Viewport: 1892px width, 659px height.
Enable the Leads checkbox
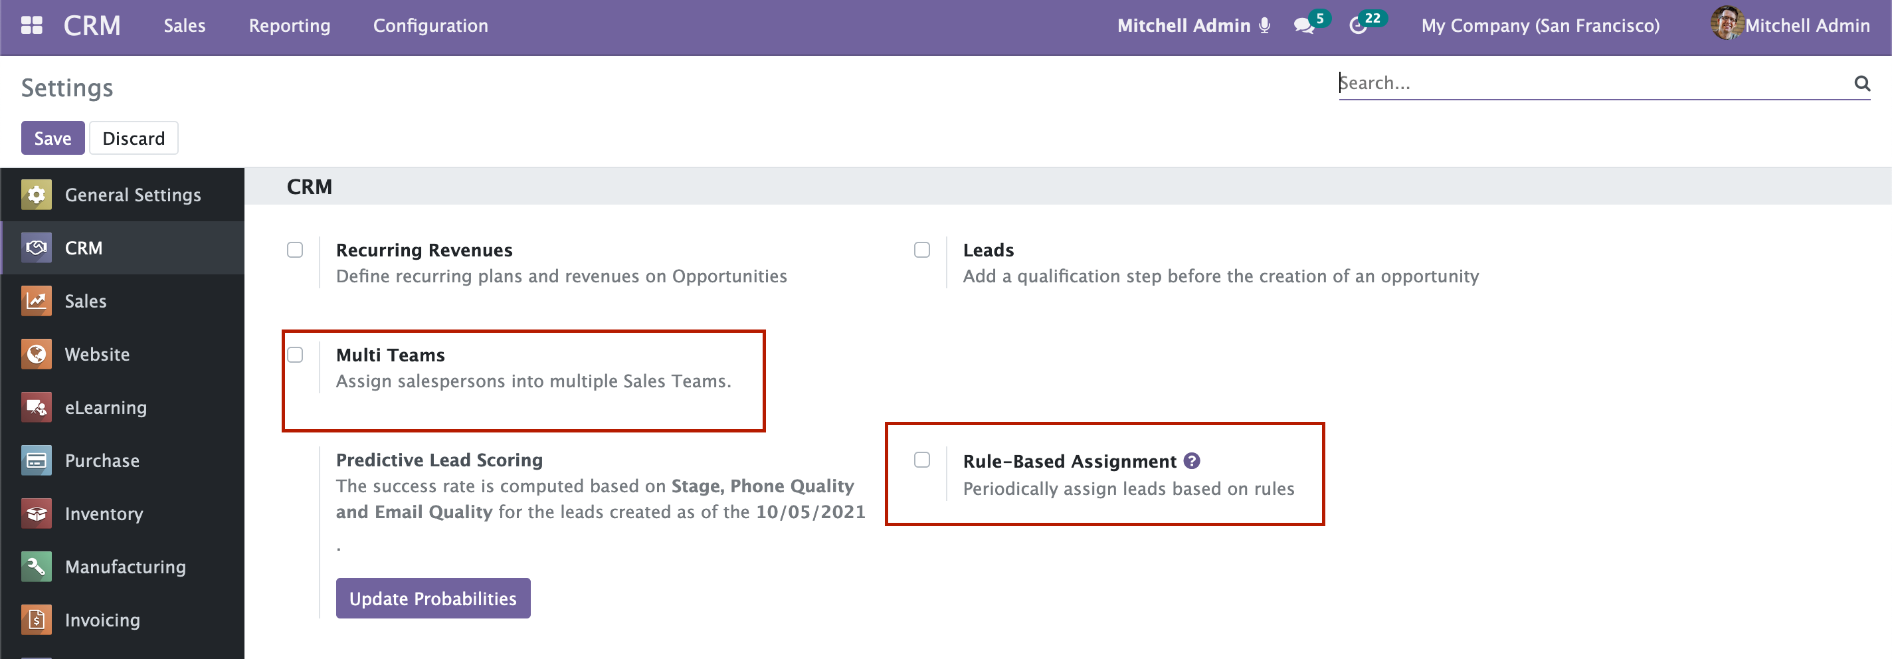[922, 250]
